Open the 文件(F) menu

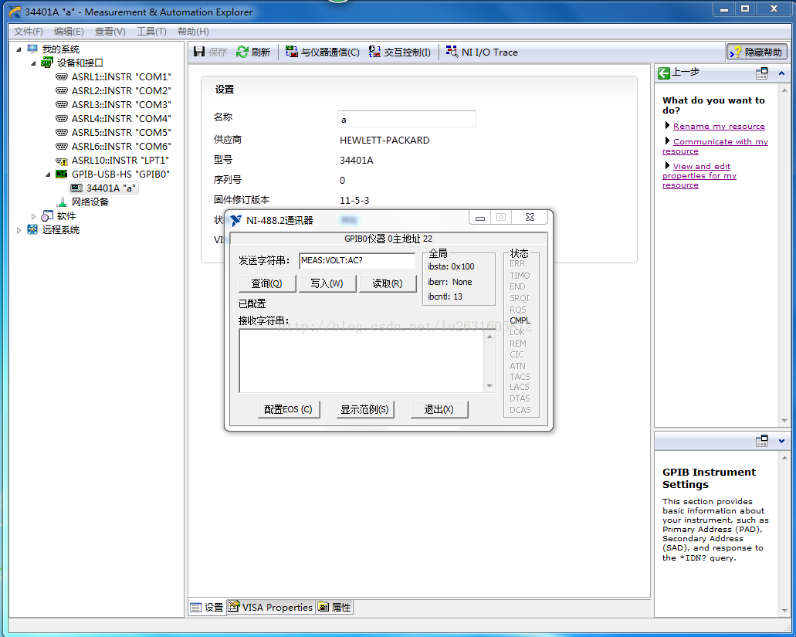[x=28, y=32]
